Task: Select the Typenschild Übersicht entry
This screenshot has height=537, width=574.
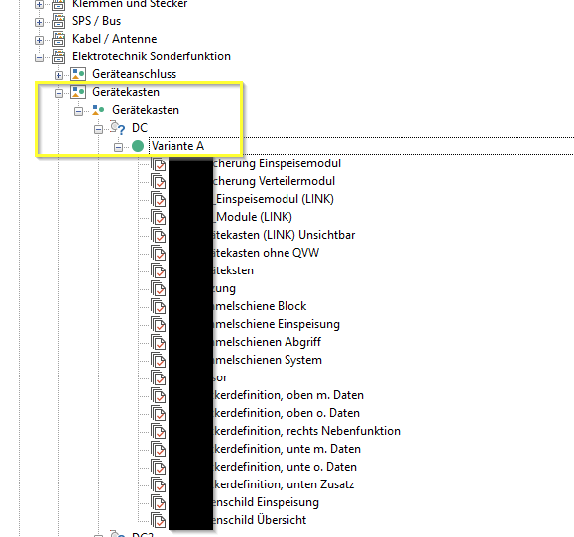Action: 238,520
